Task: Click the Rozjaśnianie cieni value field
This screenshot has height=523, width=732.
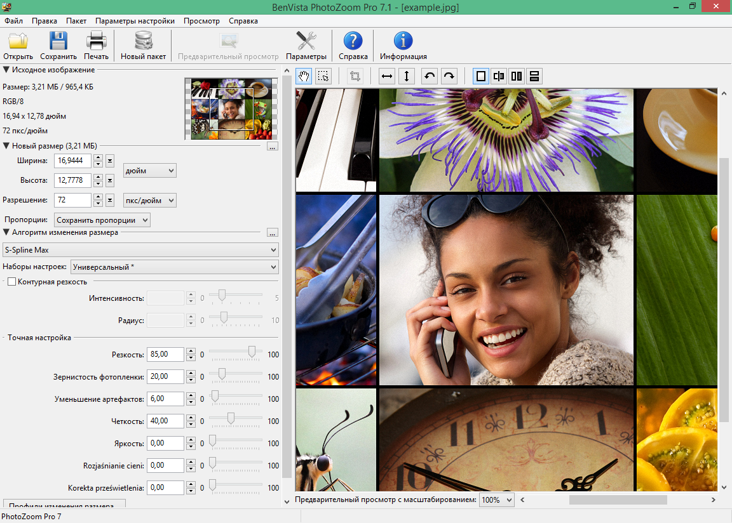Action: click(x=165, y=465)
